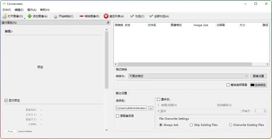272x139 pixels.
Task: Select the Always Ask radio button
Action: [161, 125]
